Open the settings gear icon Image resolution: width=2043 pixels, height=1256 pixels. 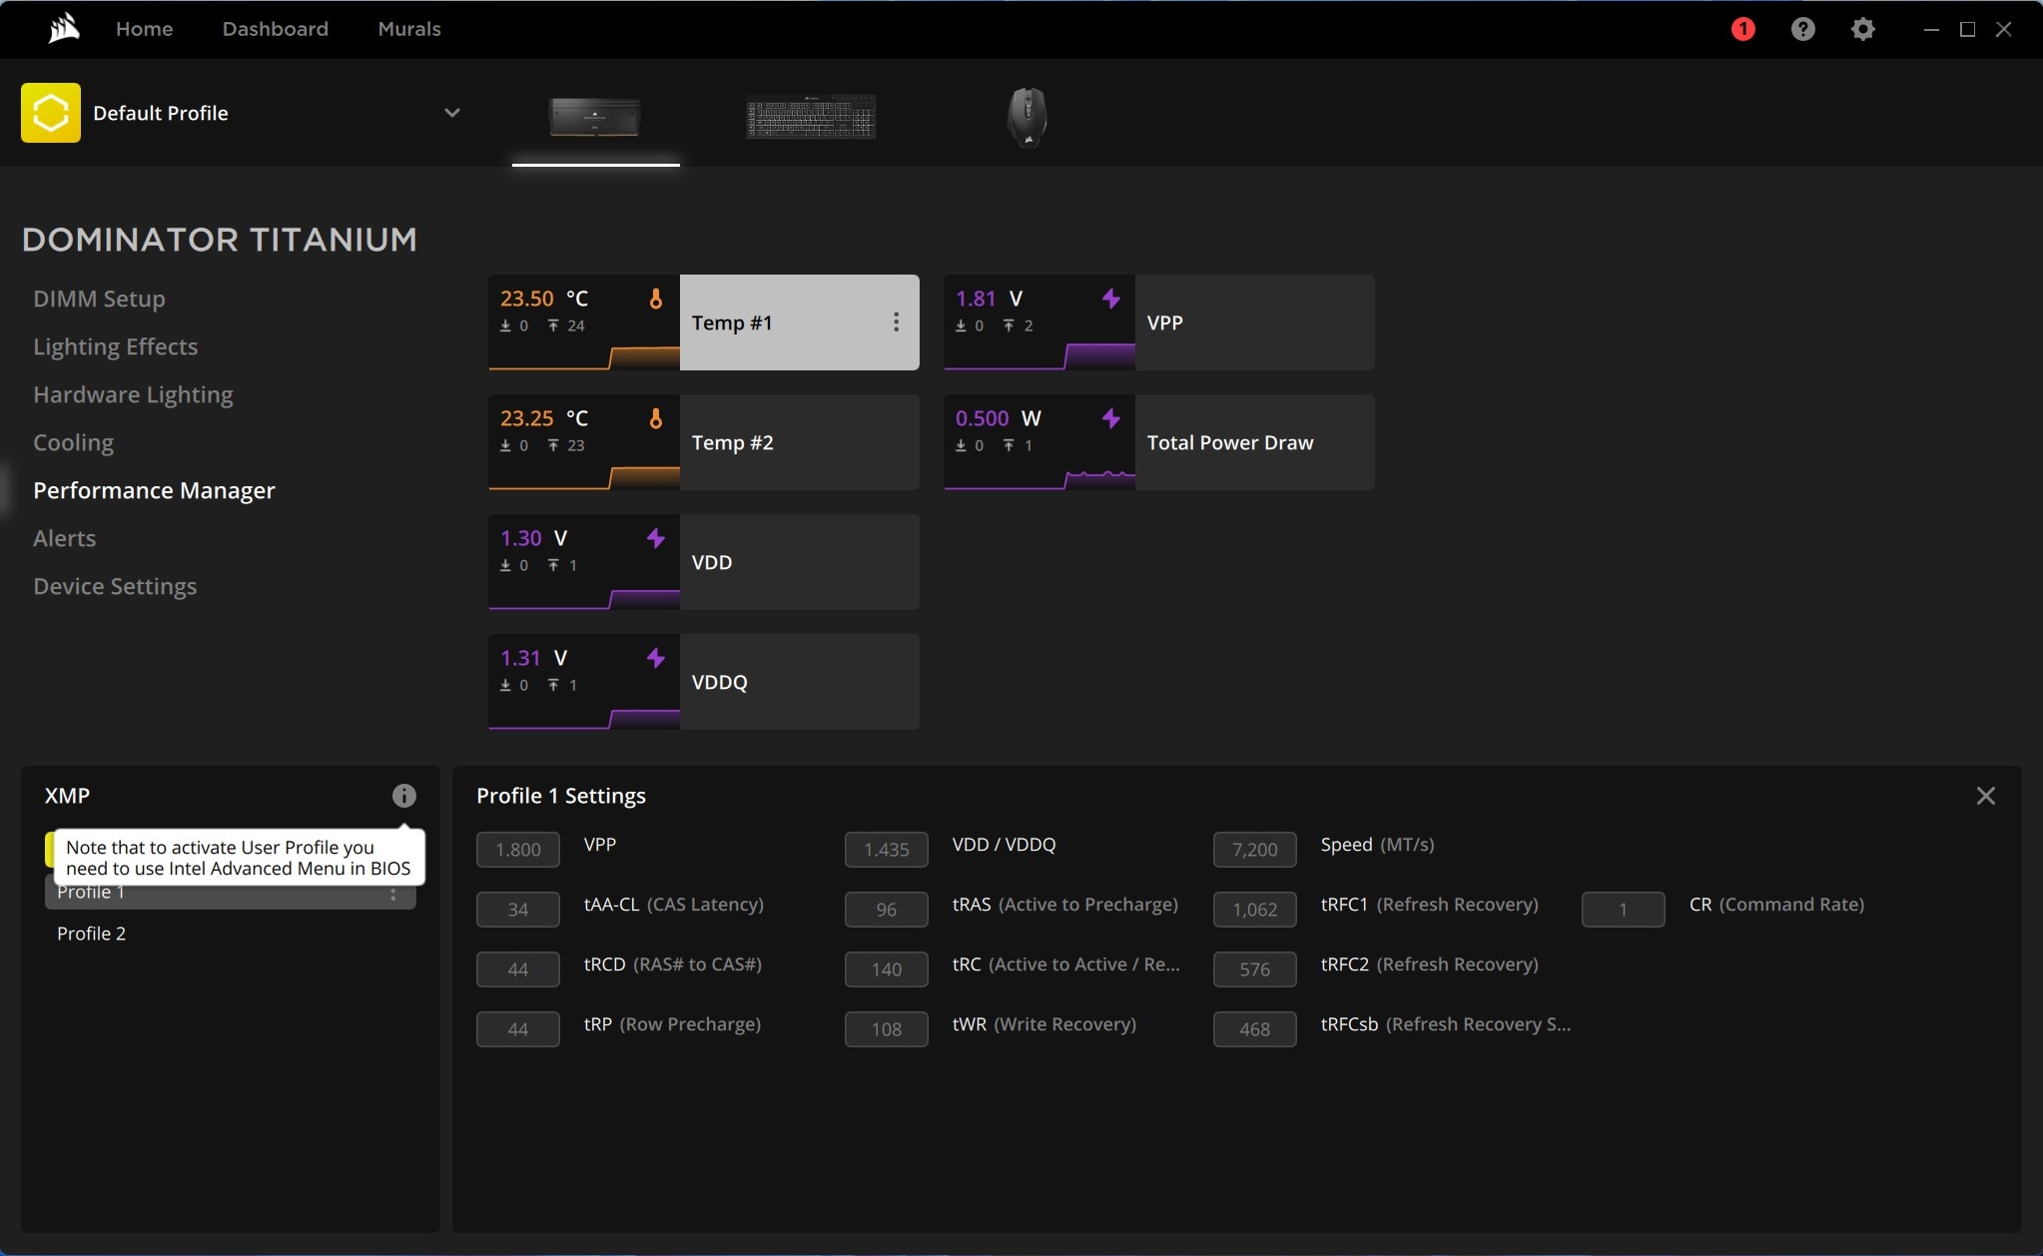pyautogui.click(x=1862, y=29)
